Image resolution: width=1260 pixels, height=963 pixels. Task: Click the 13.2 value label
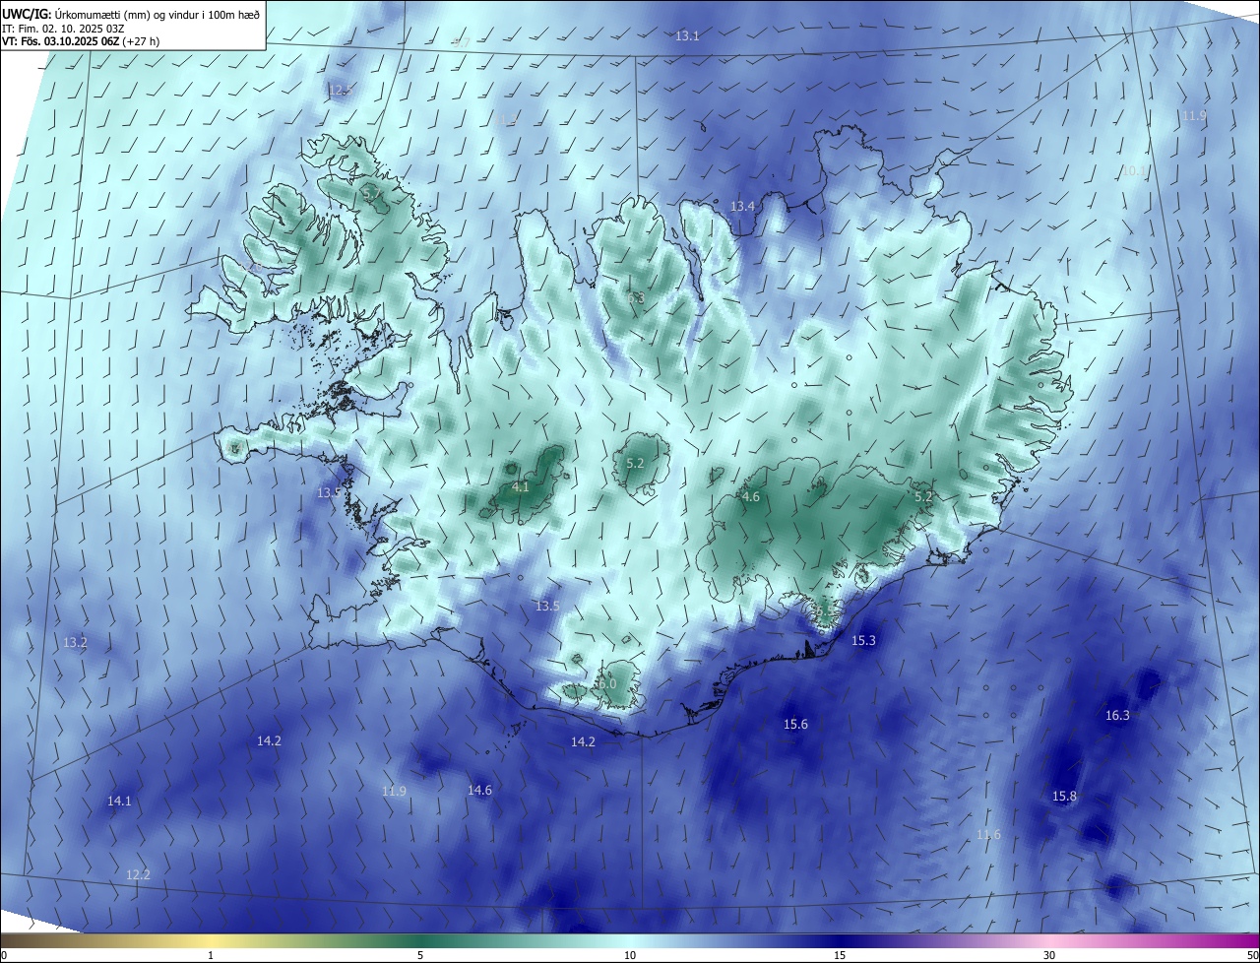(x=75, y=642)
